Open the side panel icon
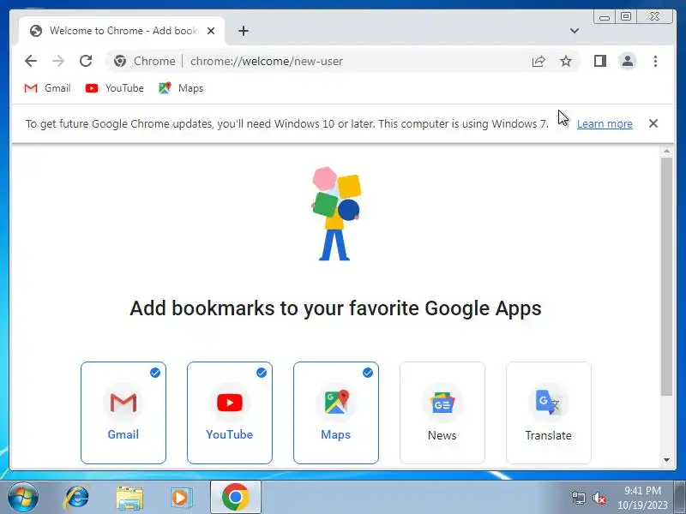Screen dimensions: 686x514 tap(599, 61)
